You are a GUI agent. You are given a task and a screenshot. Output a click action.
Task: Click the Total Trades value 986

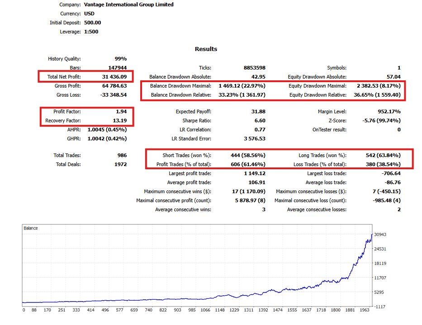coord(122,155)
